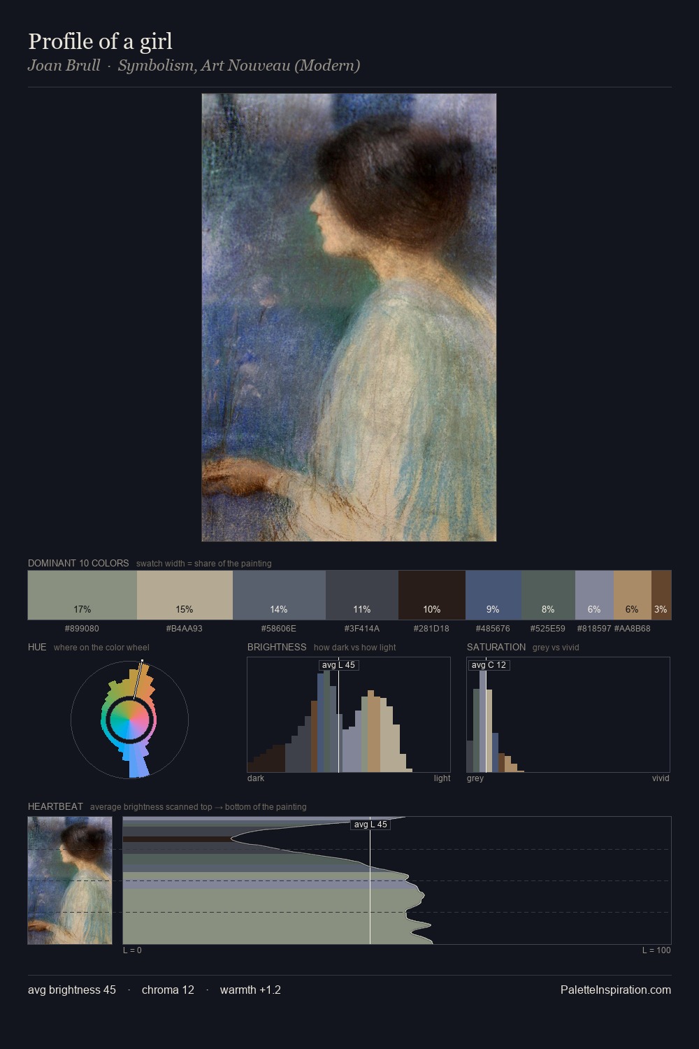Click hex label '#58606E'
Image resolution: width=699 pixels, height=1049 pixels.
(x=279, y=629)
